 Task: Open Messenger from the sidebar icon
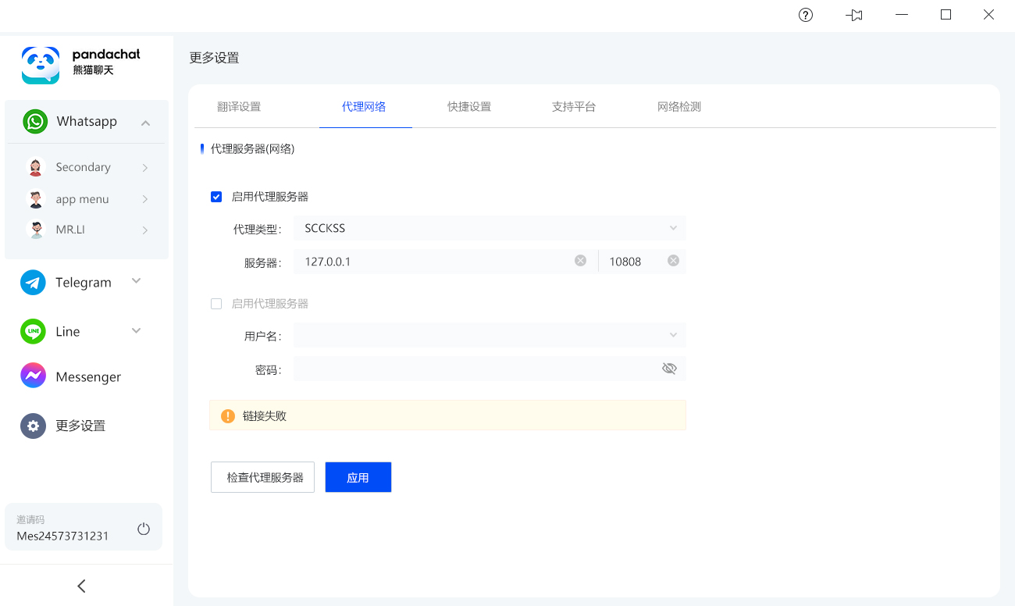tap(33, 376)
